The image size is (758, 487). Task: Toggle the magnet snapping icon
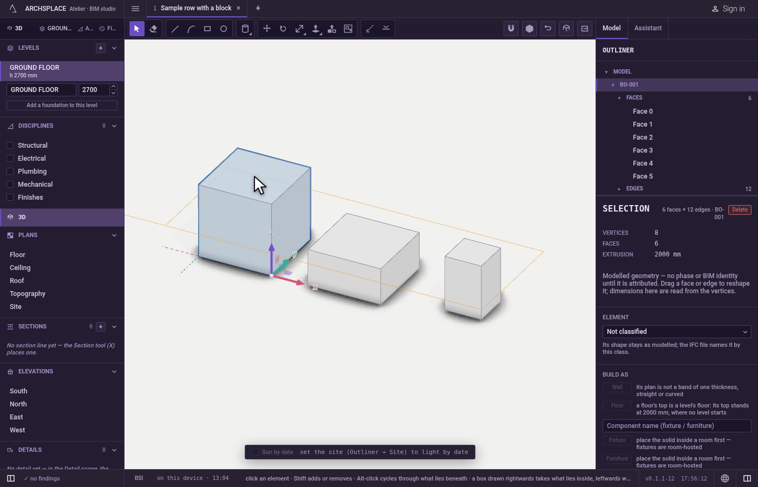(511, 29)
